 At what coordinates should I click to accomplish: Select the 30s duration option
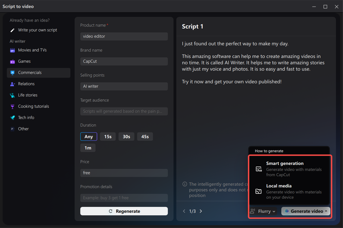click(x=126, y=136)
